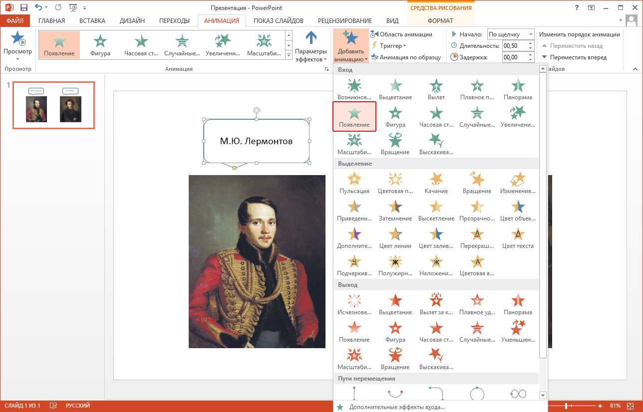Save the presentation from quick access toolbar
This screenshot has width=643, height=412.
tap(23, 7)
